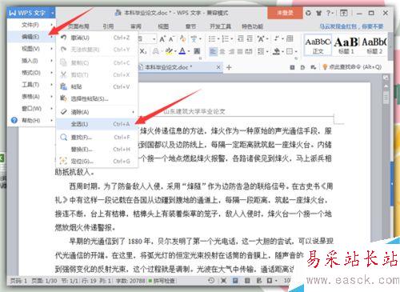Switch to web layout view in status bar

point(258,280)
